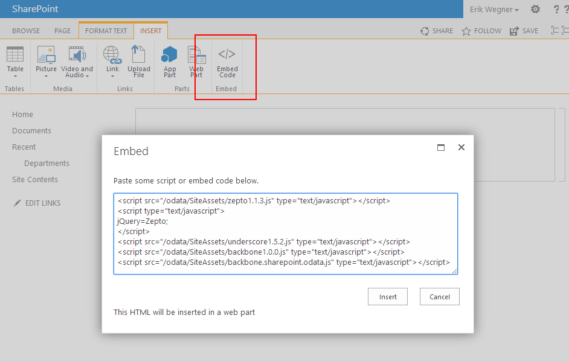Image resolution: width=569 pixels, height=362 pixels.
Task: Maximize the Embed dialog
Action: (x=441, y=147)
